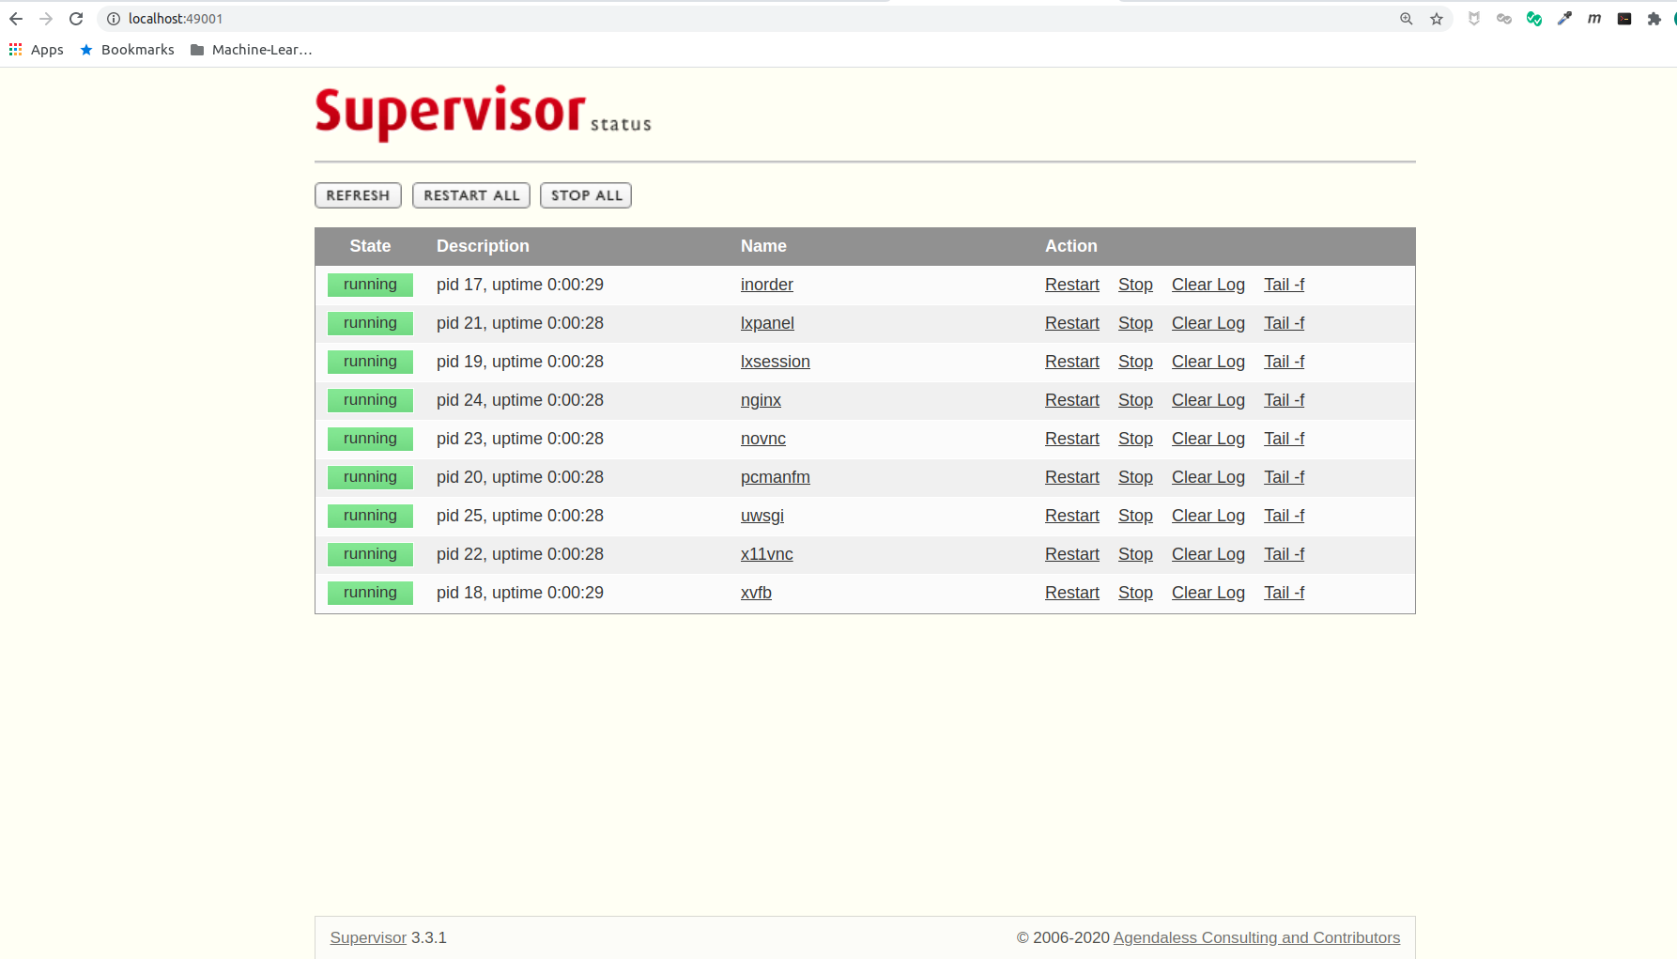Open the lxpanel process link

767,323
